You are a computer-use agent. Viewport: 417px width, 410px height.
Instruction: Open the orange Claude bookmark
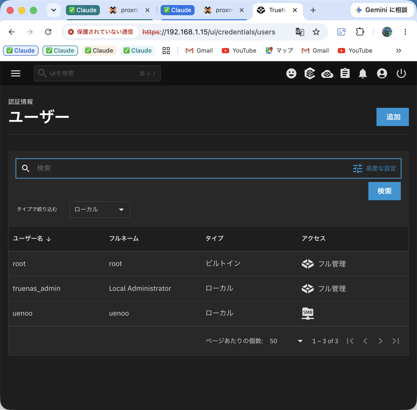coord(99,51)
